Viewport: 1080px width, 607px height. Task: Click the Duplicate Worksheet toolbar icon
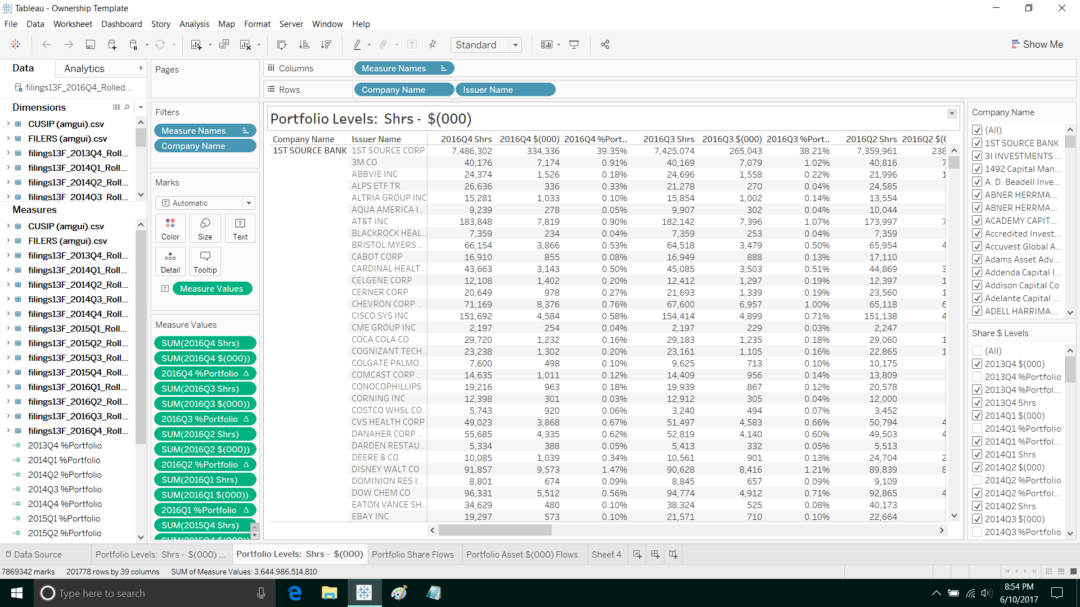click(224, 44)
